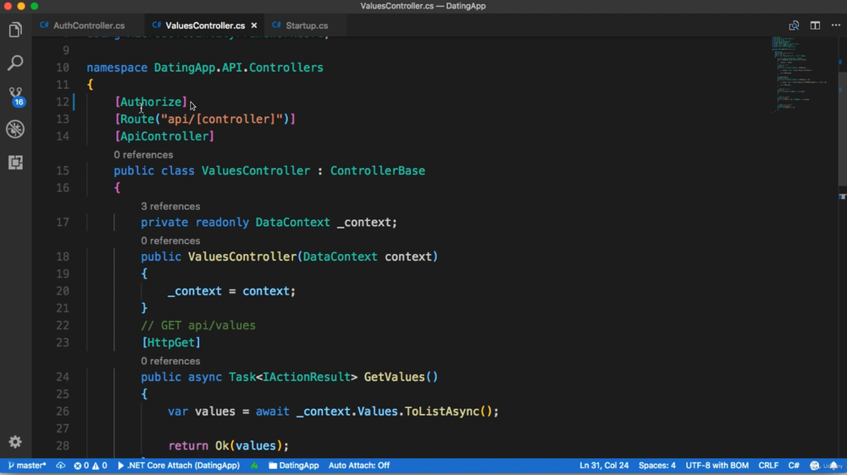Select language mode C# in status bar
The image size is (847, 475).
(794, 466)
